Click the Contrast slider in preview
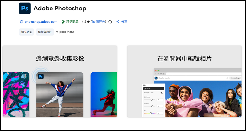 click(x=150, y=106)
